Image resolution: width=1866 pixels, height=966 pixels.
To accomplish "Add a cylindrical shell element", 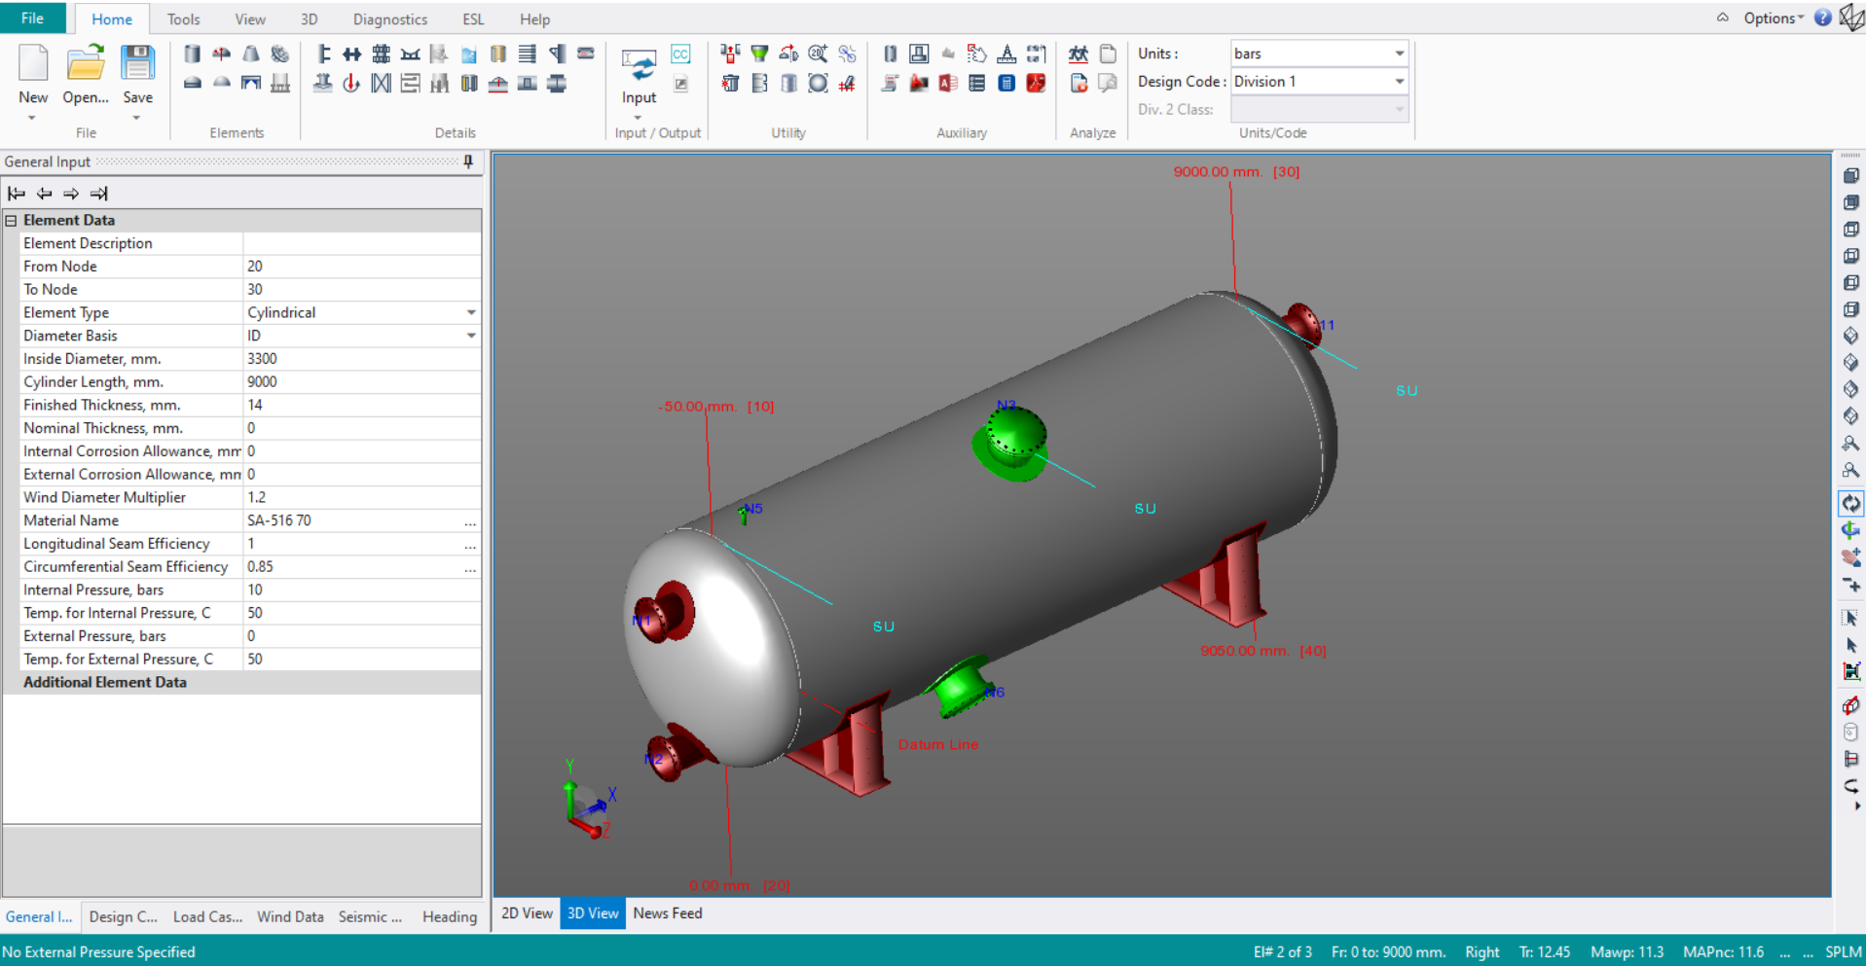I will [x=192, y=54].
